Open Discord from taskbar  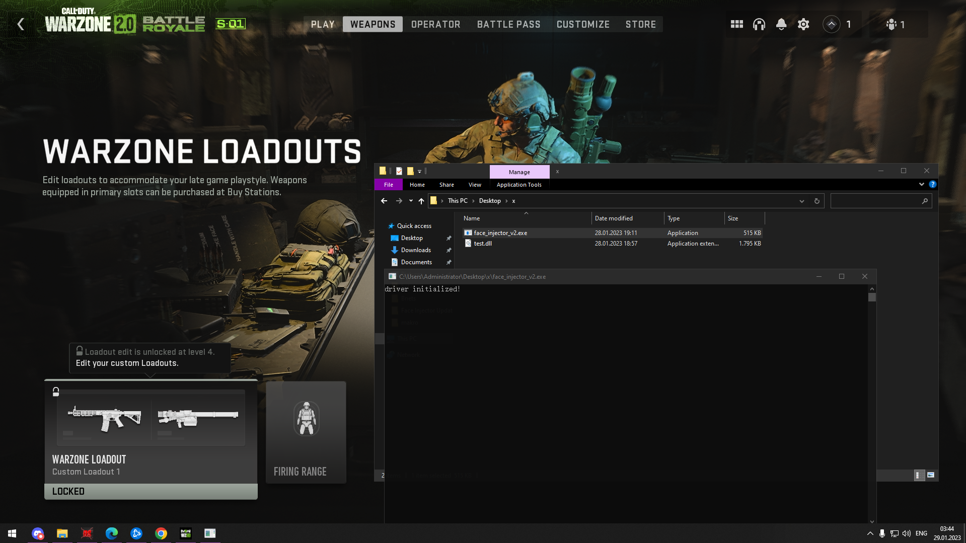point(38,533)
